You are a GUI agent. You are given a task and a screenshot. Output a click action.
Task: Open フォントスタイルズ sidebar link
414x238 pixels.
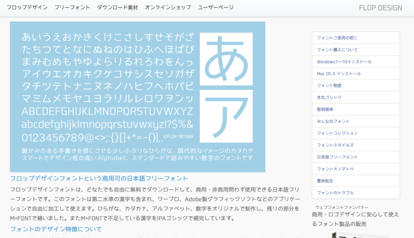click(x=356, y=145)
